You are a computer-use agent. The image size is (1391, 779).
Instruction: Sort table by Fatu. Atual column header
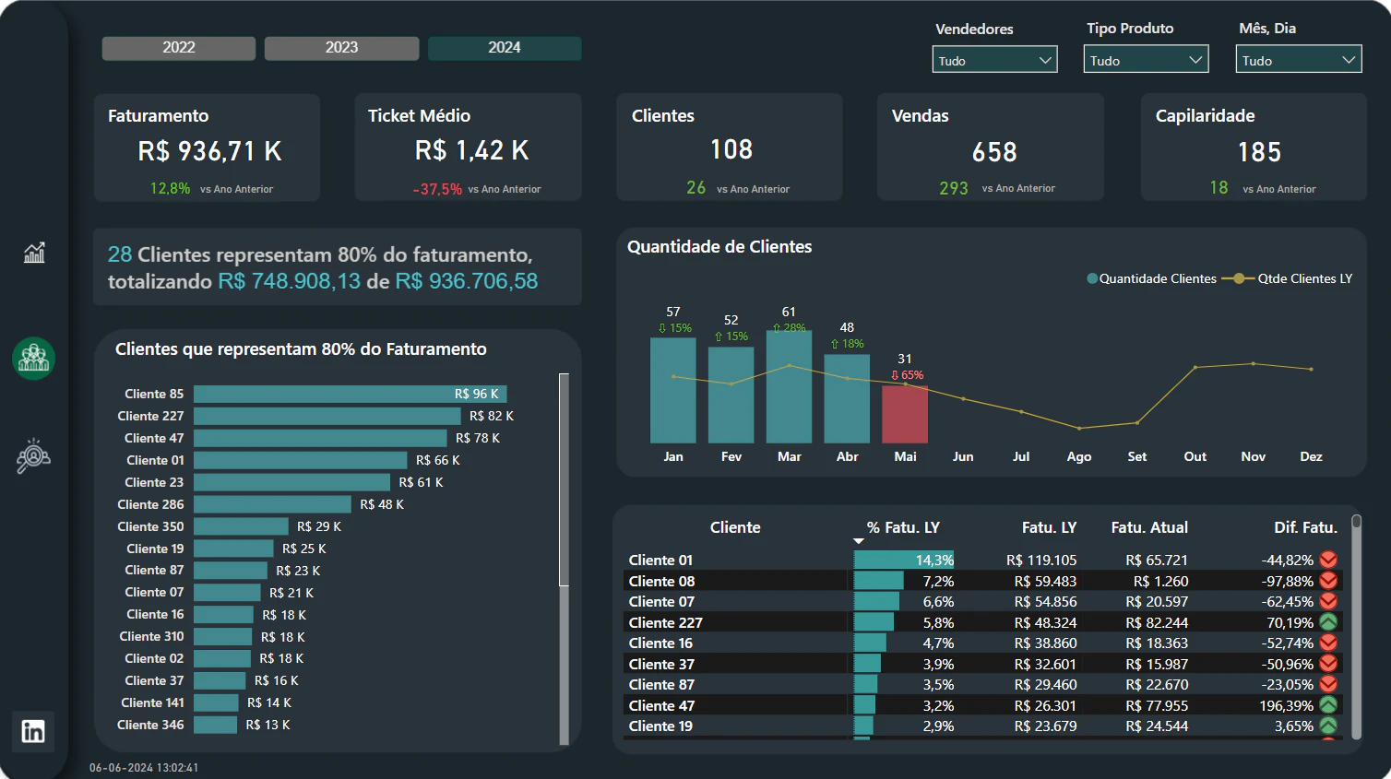pyautogui.click(x=1149, y=527)
